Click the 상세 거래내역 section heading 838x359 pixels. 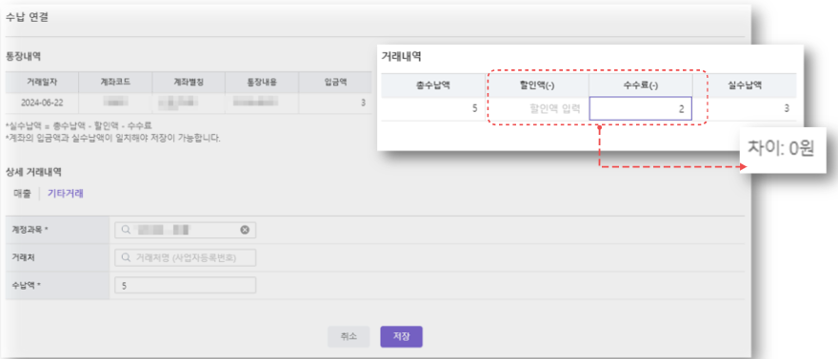coord(33,172)
